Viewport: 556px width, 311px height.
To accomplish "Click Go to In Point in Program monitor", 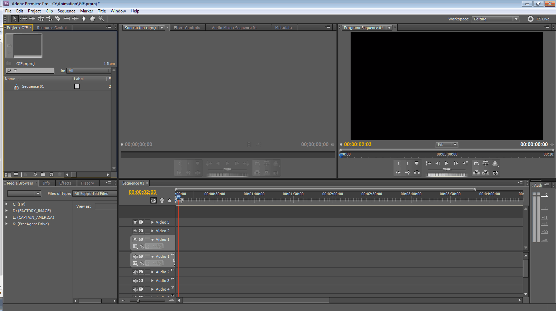I will point(398,173).
